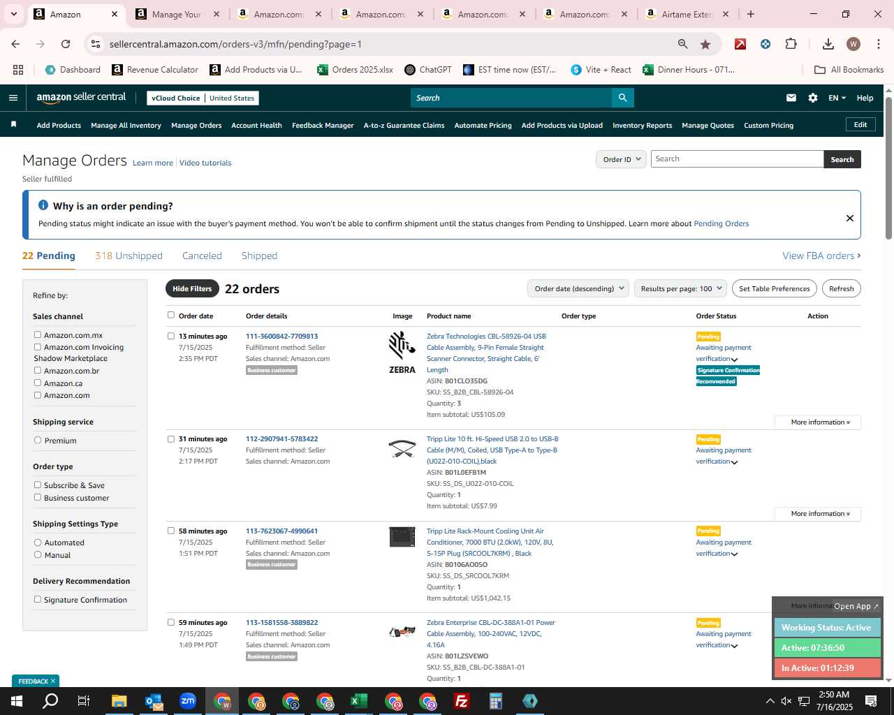Switch to the 318 Unshipped tab
Image resolution: width=894 pixels, height=715 pixels.
129,256
